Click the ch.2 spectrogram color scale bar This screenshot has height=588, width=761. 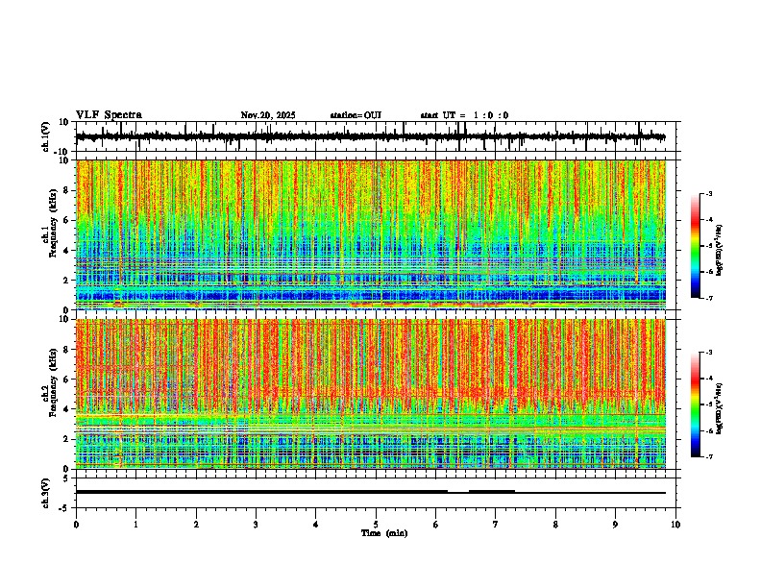pos(696,404)
